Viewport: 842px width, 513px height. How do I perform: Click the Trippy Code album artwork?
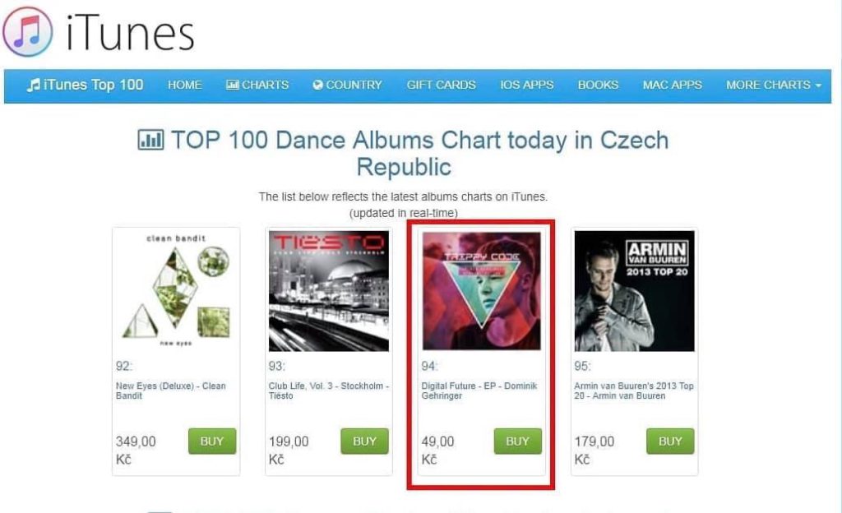[482, 291]
